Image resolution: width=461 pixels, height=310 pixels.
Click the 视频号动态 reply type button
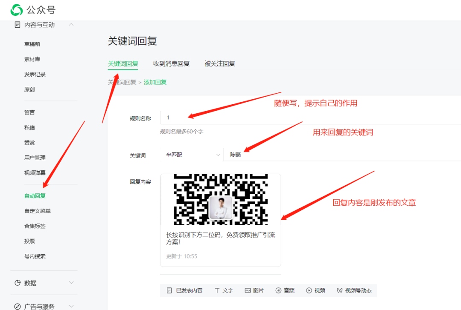click(354, 290)
